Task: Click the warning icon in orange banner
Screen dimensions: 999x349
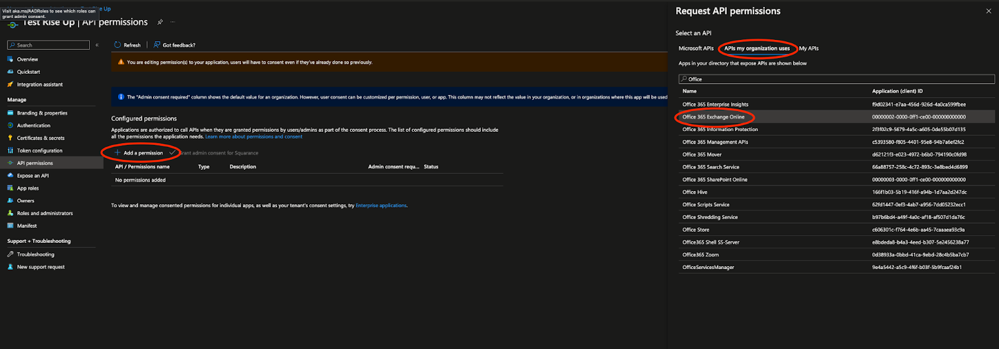Action: pyautogui.click(x=121, y=62)
